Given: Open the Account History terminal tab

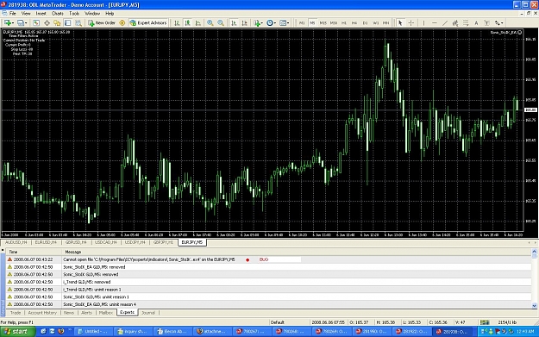Looking at the screenshot, I should (x=42, y=313).
